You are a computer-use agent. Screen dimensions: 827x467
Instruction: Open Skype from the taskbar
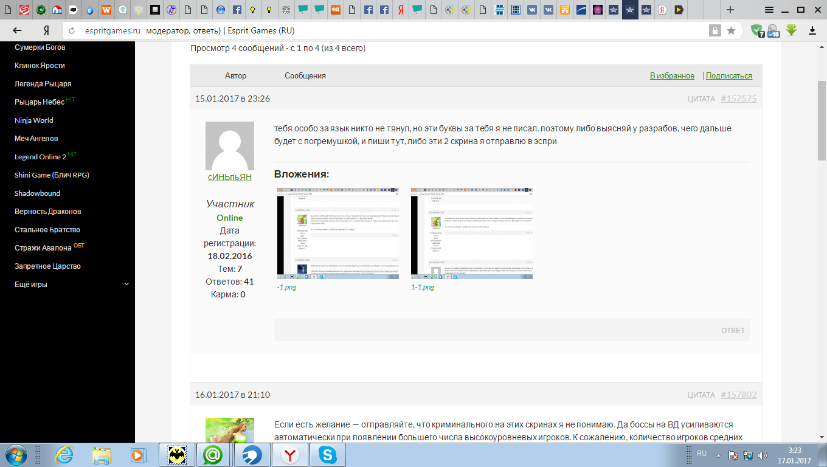328,455
